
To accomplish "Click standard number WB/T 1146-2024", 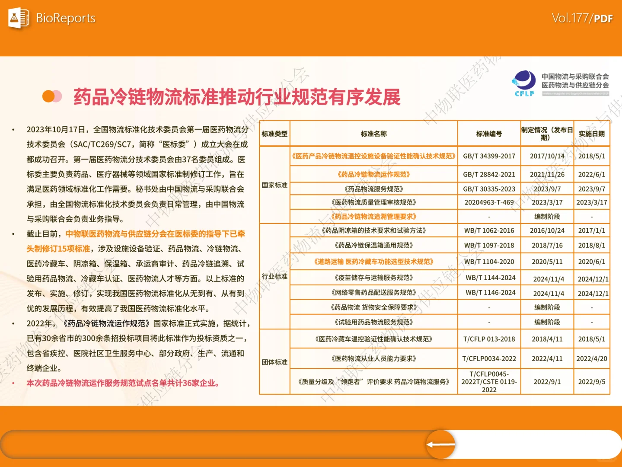I will [x=491, y=293].
